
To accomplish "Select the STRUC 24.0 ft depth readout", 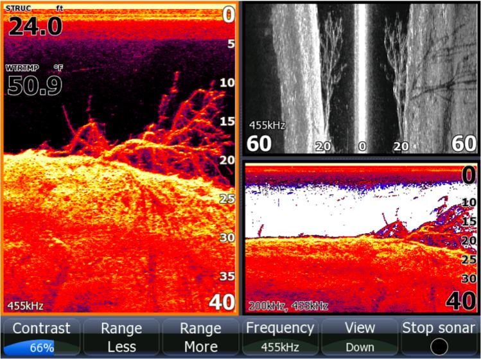I will pyautogui.click(x=35, y=24).
